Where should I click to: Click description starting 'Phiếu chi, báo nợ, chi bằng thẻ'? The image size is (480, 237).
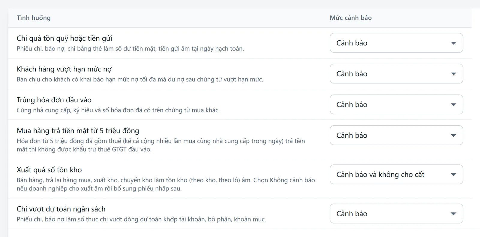click(x=130, y=49)
